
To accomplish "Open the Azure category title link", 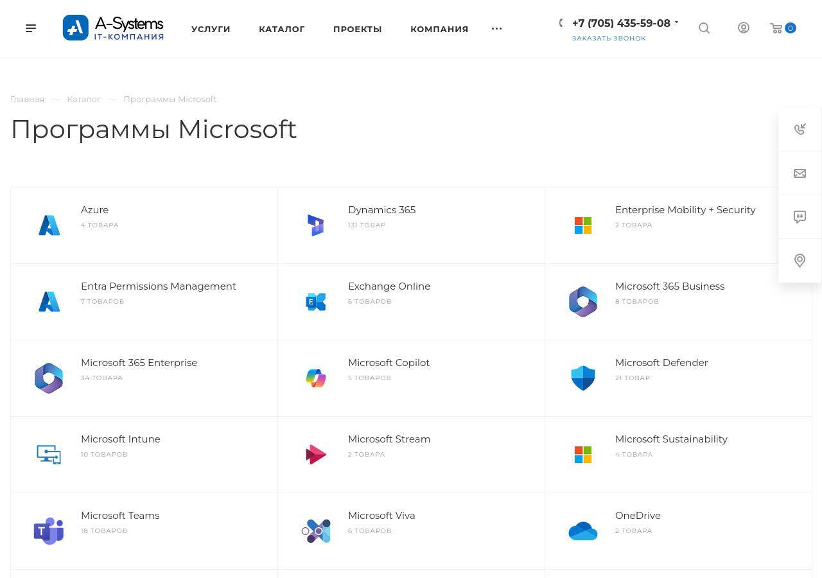I will point(94,210).
